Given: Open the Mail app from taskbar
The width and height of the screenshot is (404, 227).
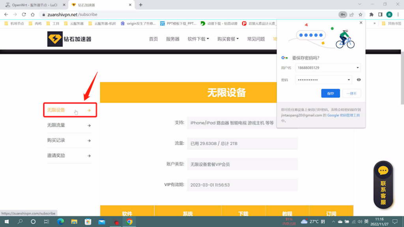Looking at the screenshot, I should (x=102, y=221).
